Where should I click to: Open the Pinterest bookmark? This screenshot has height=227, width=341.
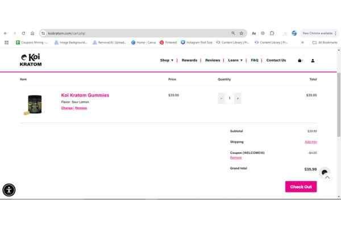(168, 43)
